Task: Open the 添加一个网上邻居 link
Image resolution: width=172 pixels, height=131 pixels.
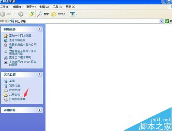Action: (x=20, y=36)
